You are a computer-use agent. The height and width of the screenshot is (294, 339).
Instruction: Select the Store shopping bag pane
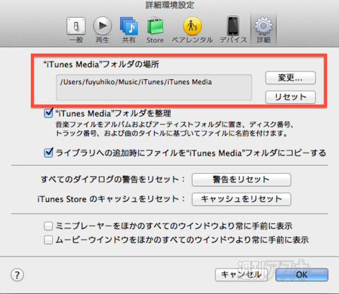(155, 30)
